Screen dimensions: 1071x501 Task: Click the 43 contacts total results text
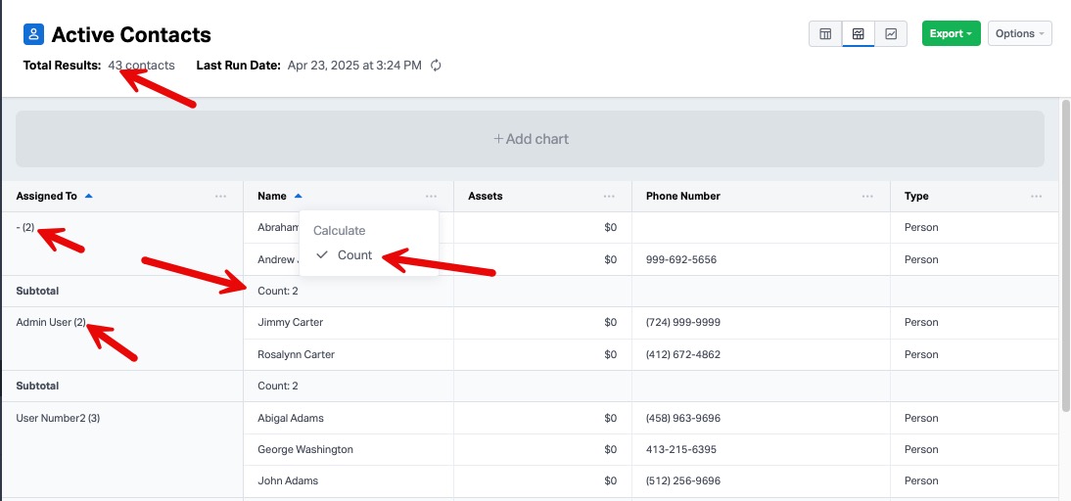click(141, 66)
